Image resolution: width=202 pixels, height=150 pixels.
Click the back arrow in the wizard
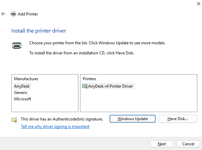pyautogui.click(x=3, y=14)
